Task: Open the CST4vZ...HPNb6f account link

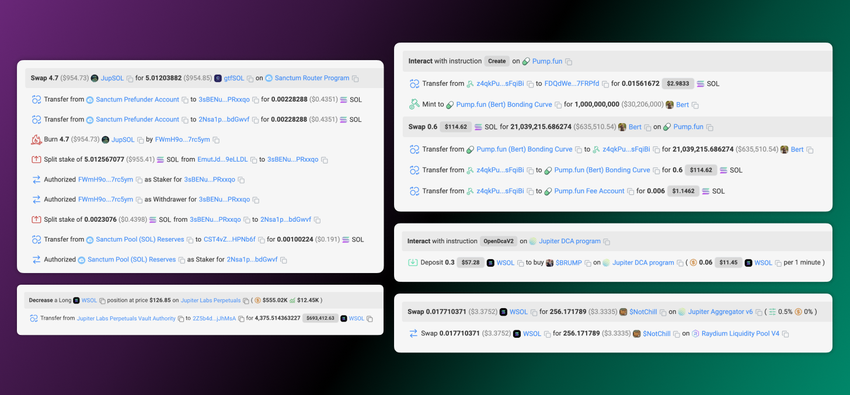Action: pyautogui.click(x=229, y=239)
